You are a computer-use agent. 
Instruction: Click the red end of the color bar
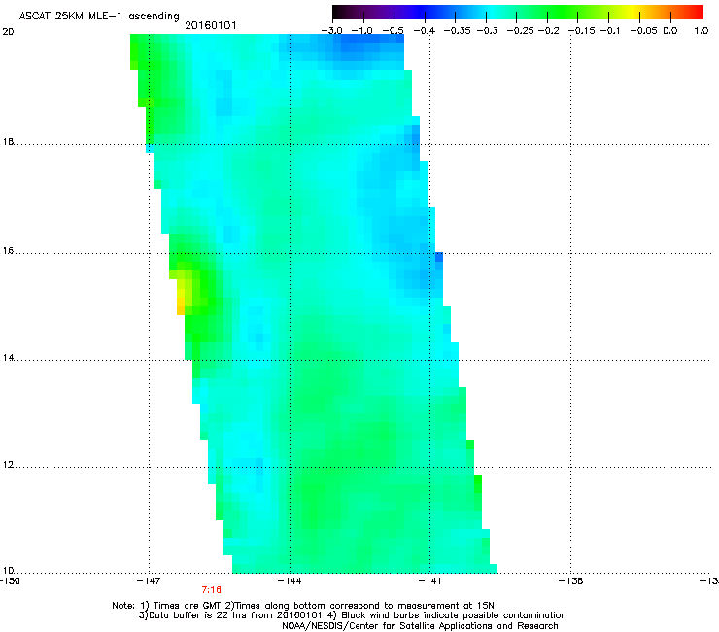[x=696, y=13]
